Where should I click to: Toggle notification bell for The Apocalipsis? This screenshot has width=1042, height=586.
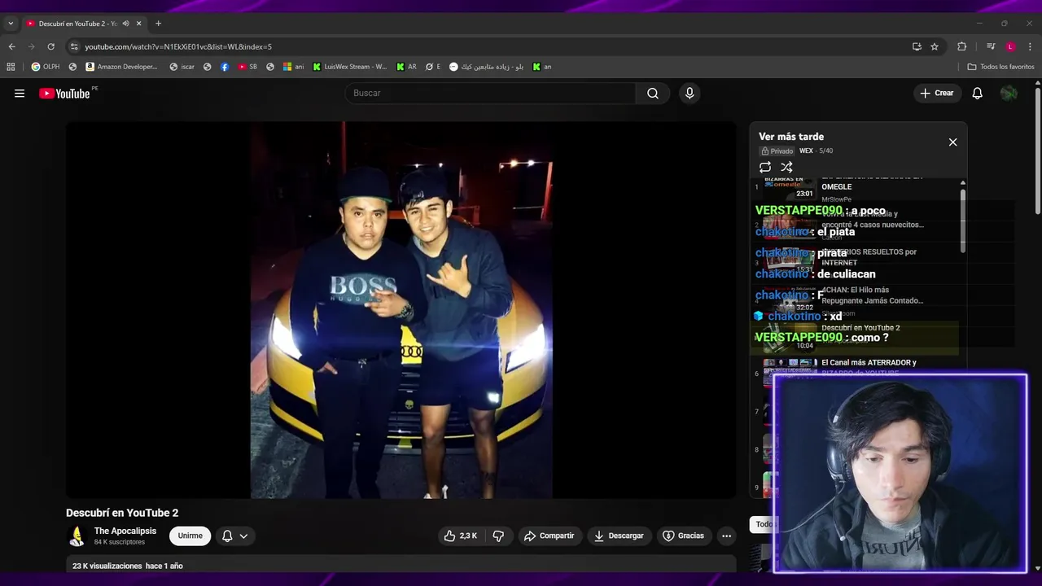coord(227,536)
